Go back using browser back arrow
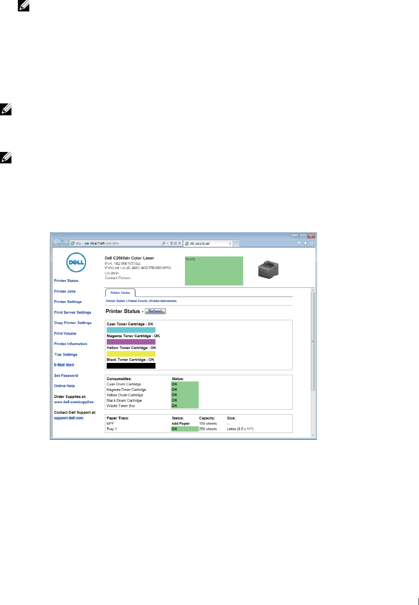 [x=57, y=243]
